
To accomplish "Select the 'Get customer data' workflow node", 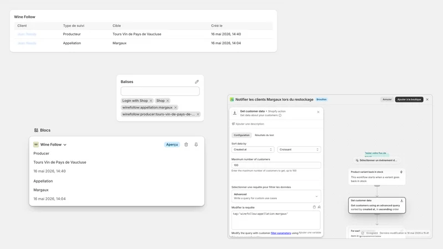I will tap(377, 205).
